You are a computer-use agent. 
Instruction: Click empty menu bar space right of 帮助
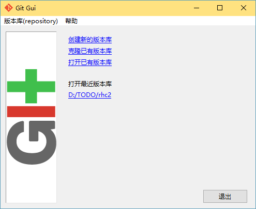click(x=165, y=21)
